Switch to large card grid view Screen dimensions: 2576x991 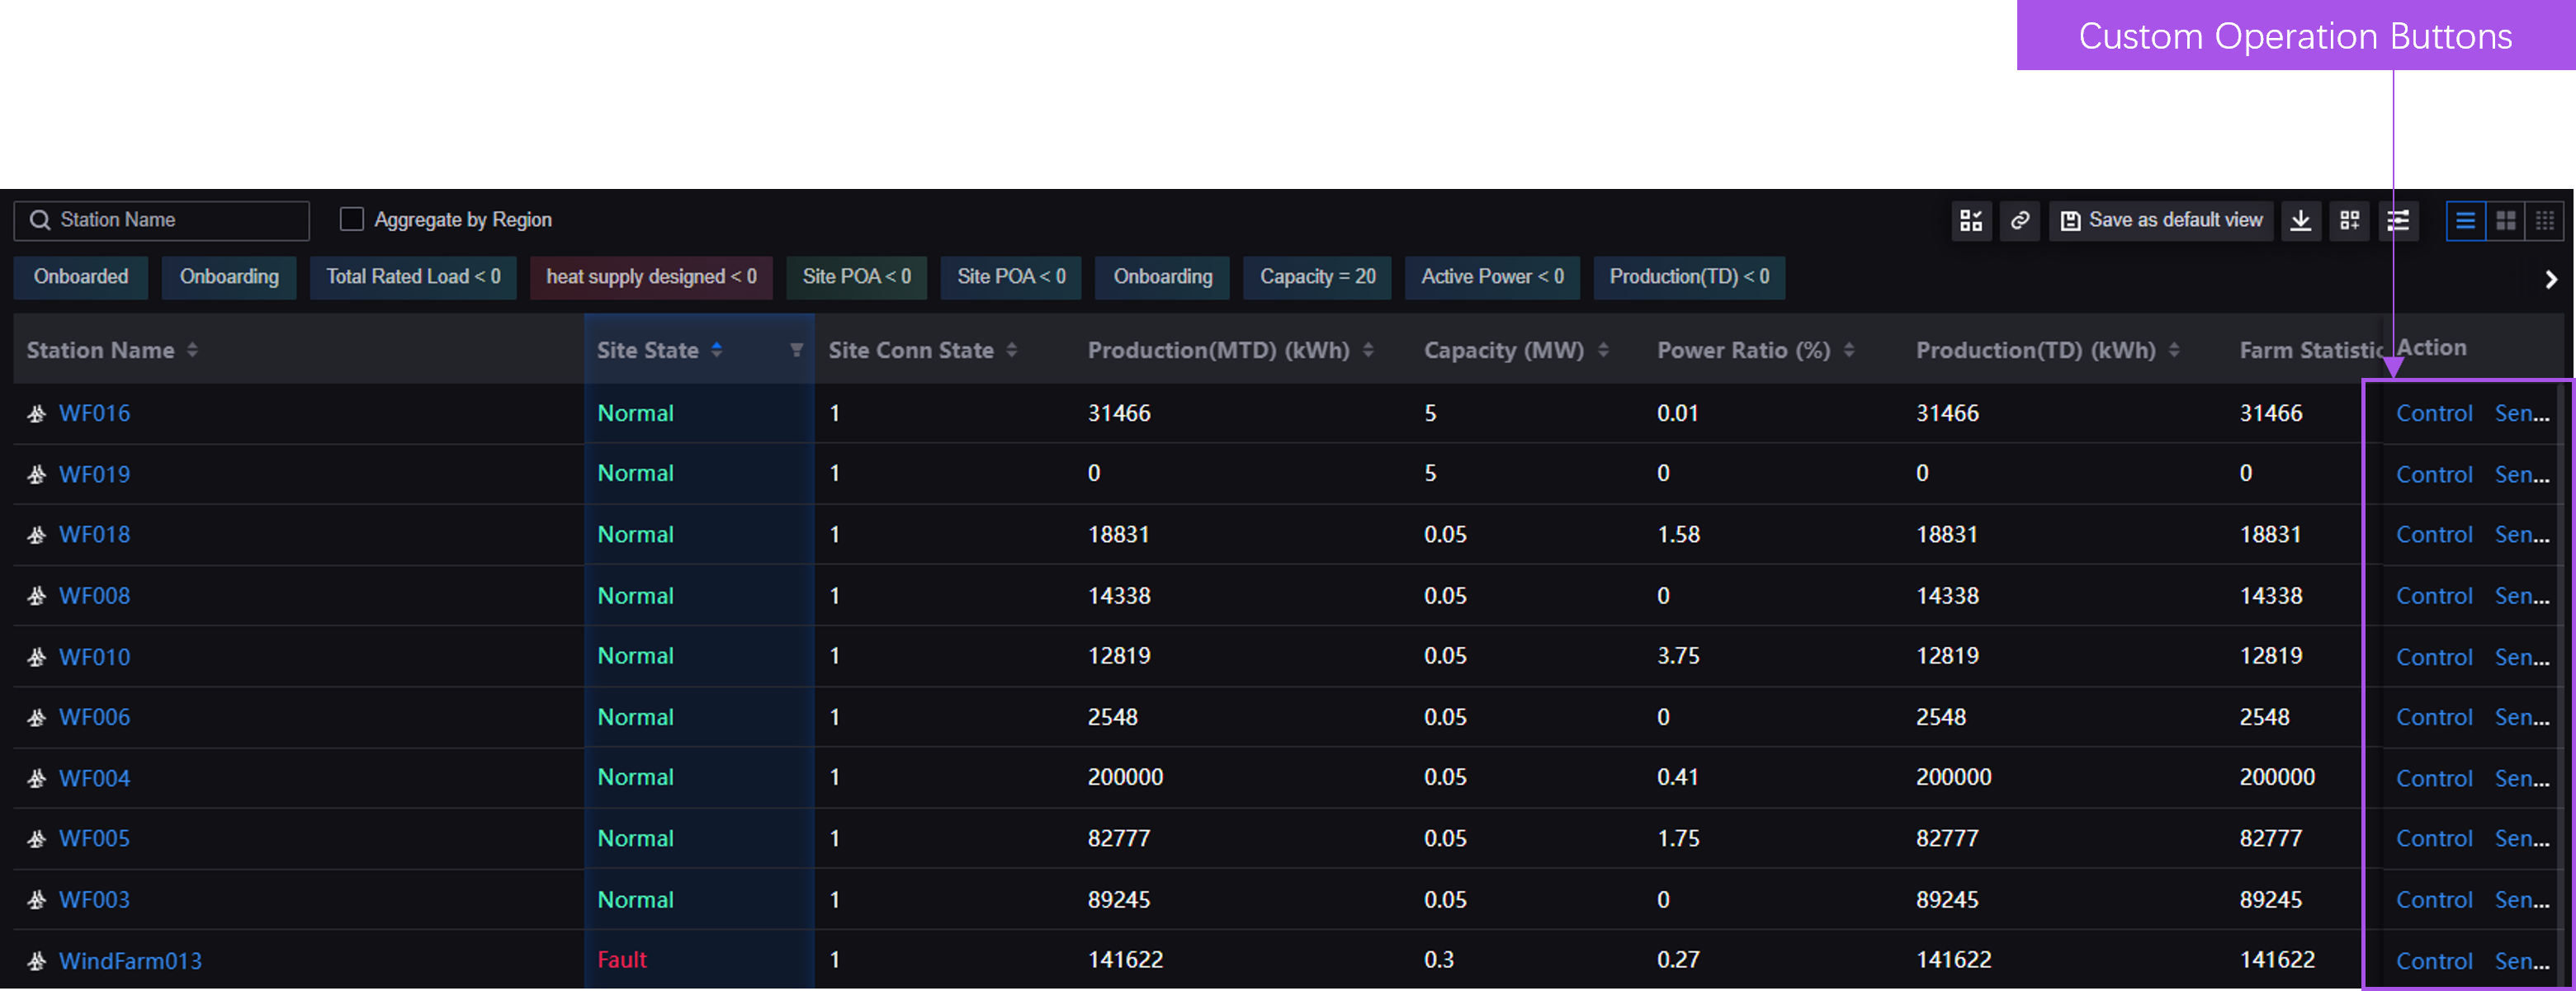click(x=2505, y=220)
